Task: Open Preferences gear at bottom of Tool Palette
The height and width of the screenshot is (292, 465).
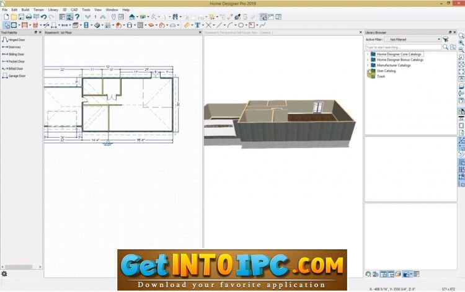Action: pos(4,274)
